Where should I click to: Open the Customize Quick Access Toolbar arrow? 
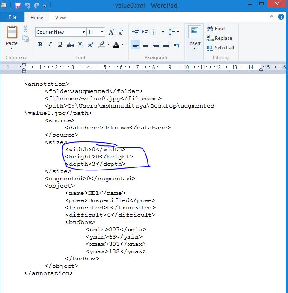[x=45, y=6]
